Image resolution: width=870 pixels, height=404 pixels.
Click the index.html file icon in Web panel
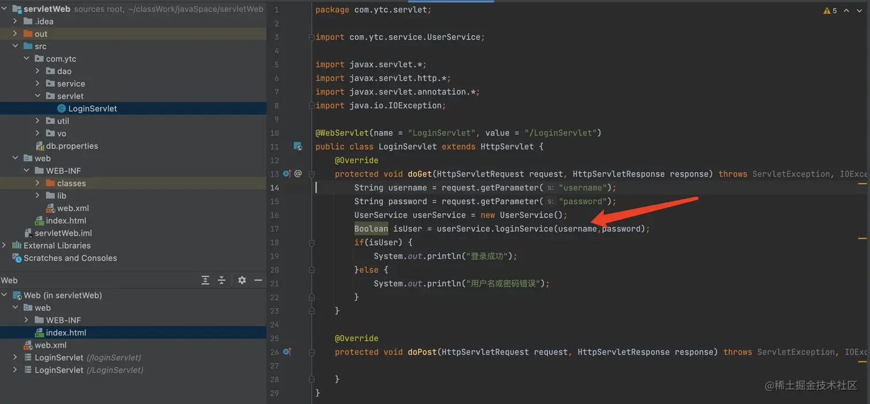(40, 333)
